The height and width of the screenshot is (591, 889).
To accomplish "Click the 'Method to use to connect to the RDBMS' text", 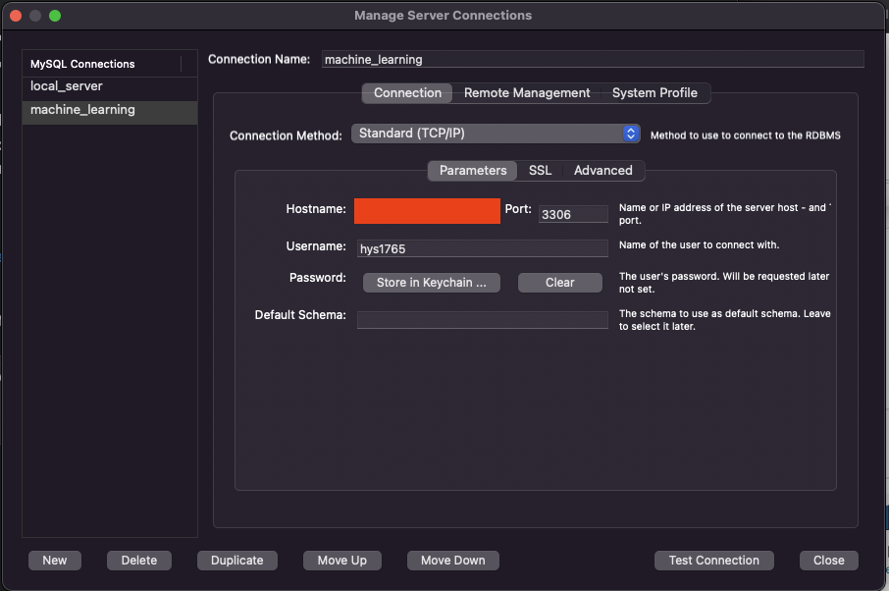I will point(746,135).
